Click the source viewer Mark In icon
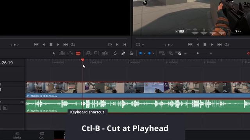The height and width of the screenshot is (140, 250). point(117,45)
